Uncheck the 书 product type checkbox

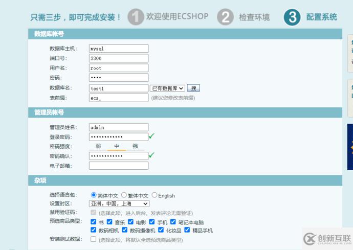point(93,222)
